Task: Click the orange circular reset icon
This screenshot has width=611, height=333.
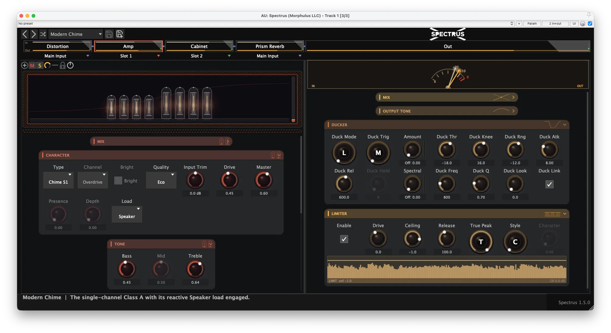Action: click(x=47, y=65)
